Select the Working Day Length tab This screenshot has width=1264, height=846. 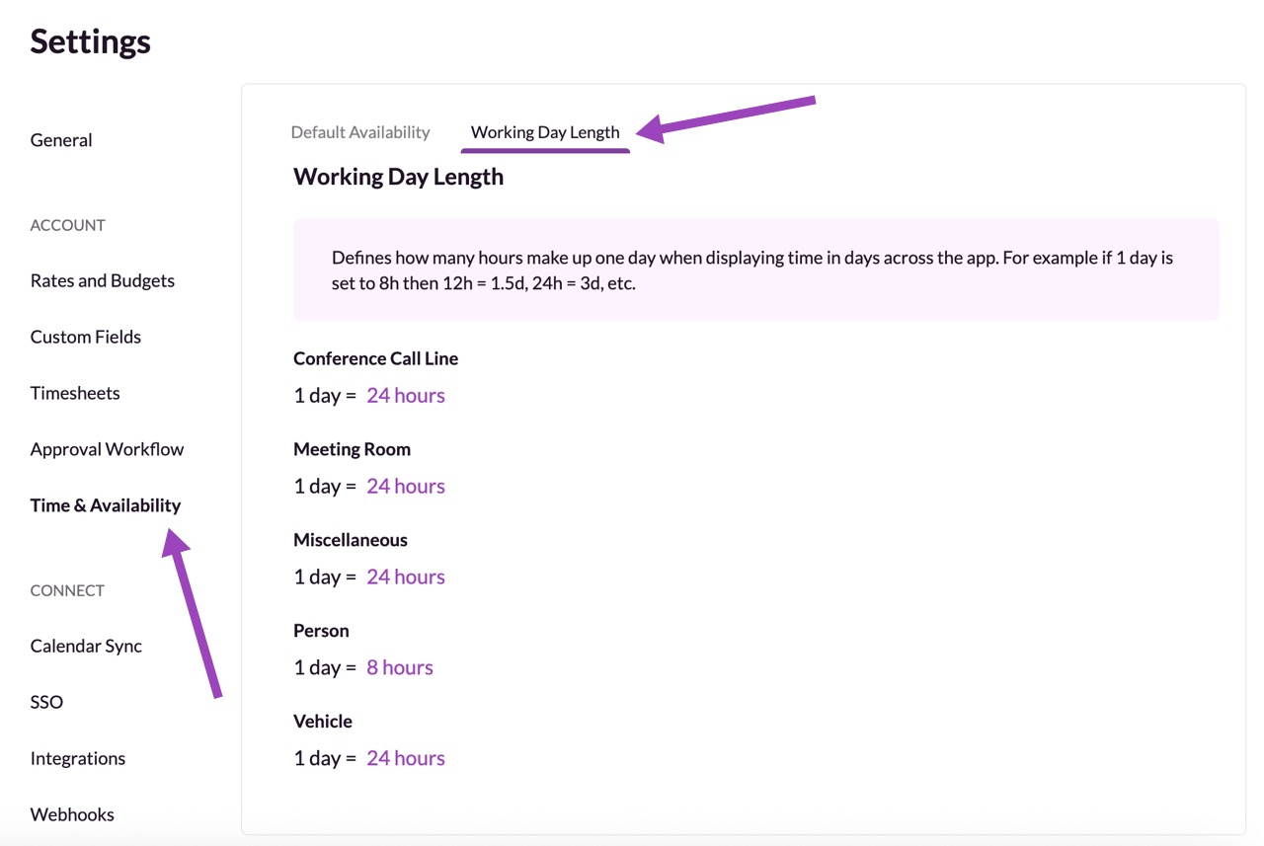[x=545, y=132]
